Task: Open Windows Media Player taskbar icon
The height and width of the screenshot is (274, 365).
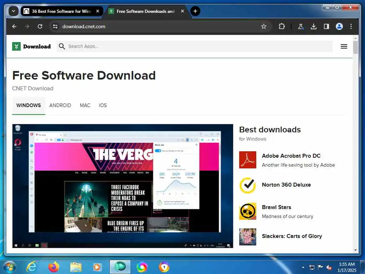Action: (x=97, y=267)
